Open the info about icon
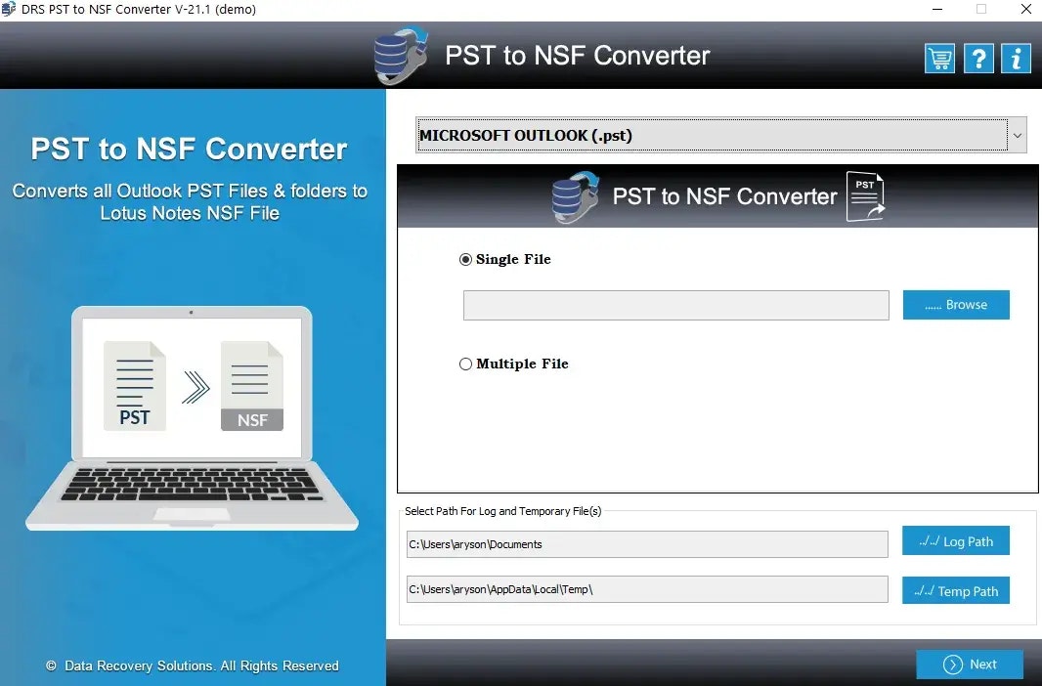1042x686 pixels. 1016,59
